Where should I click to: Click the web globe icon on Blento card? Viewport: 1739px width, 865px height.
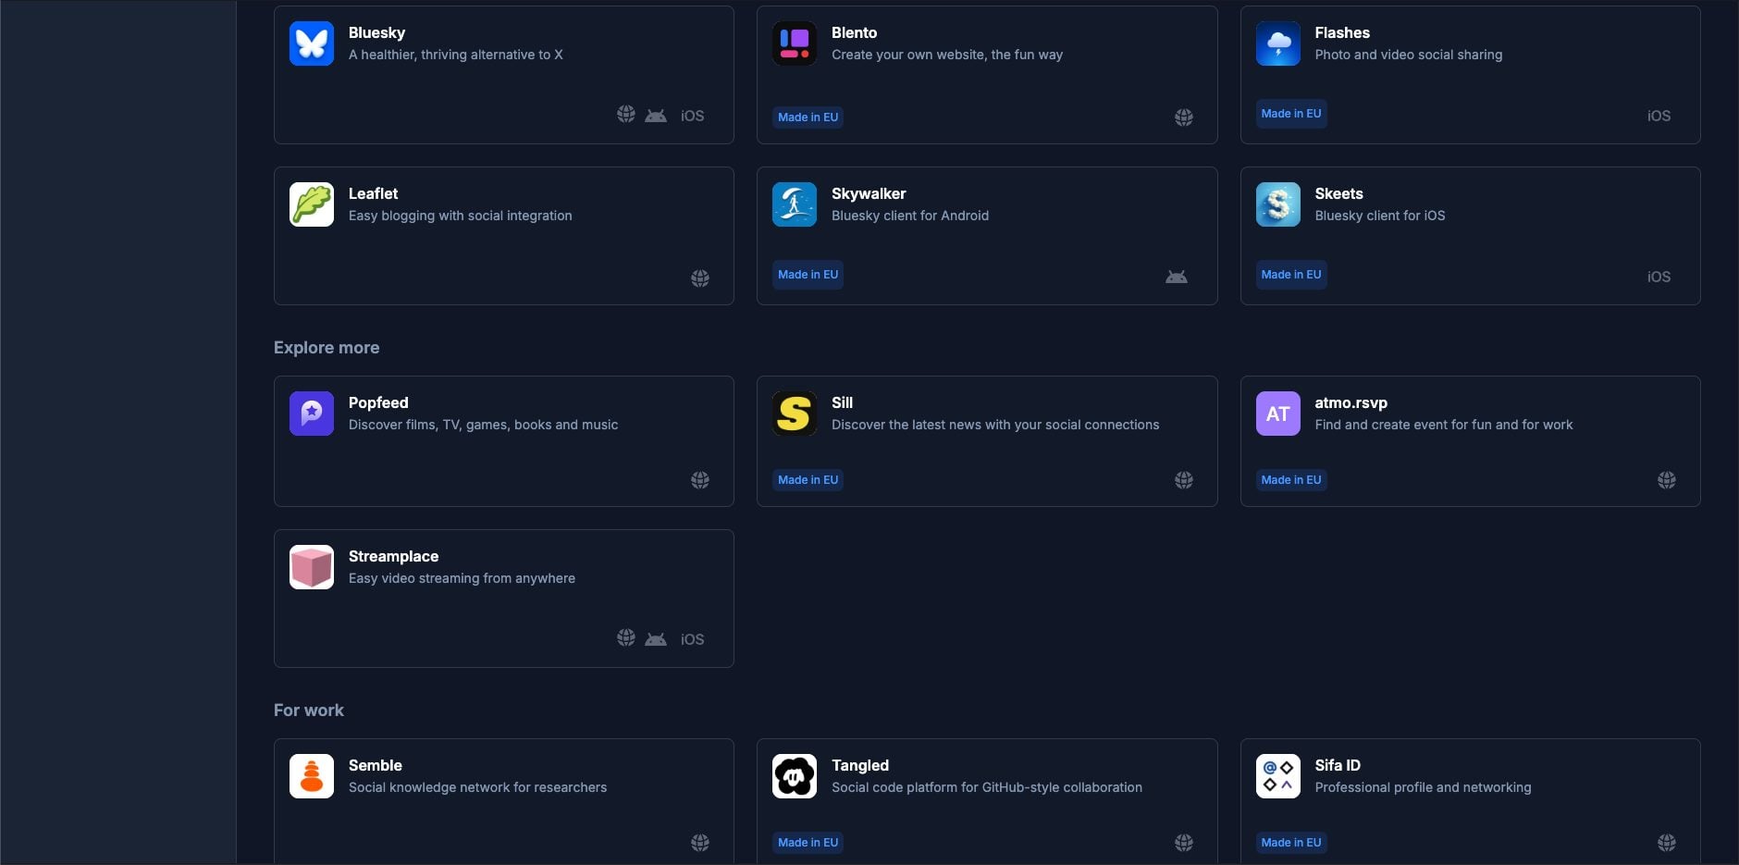(x=1183, y=117)
